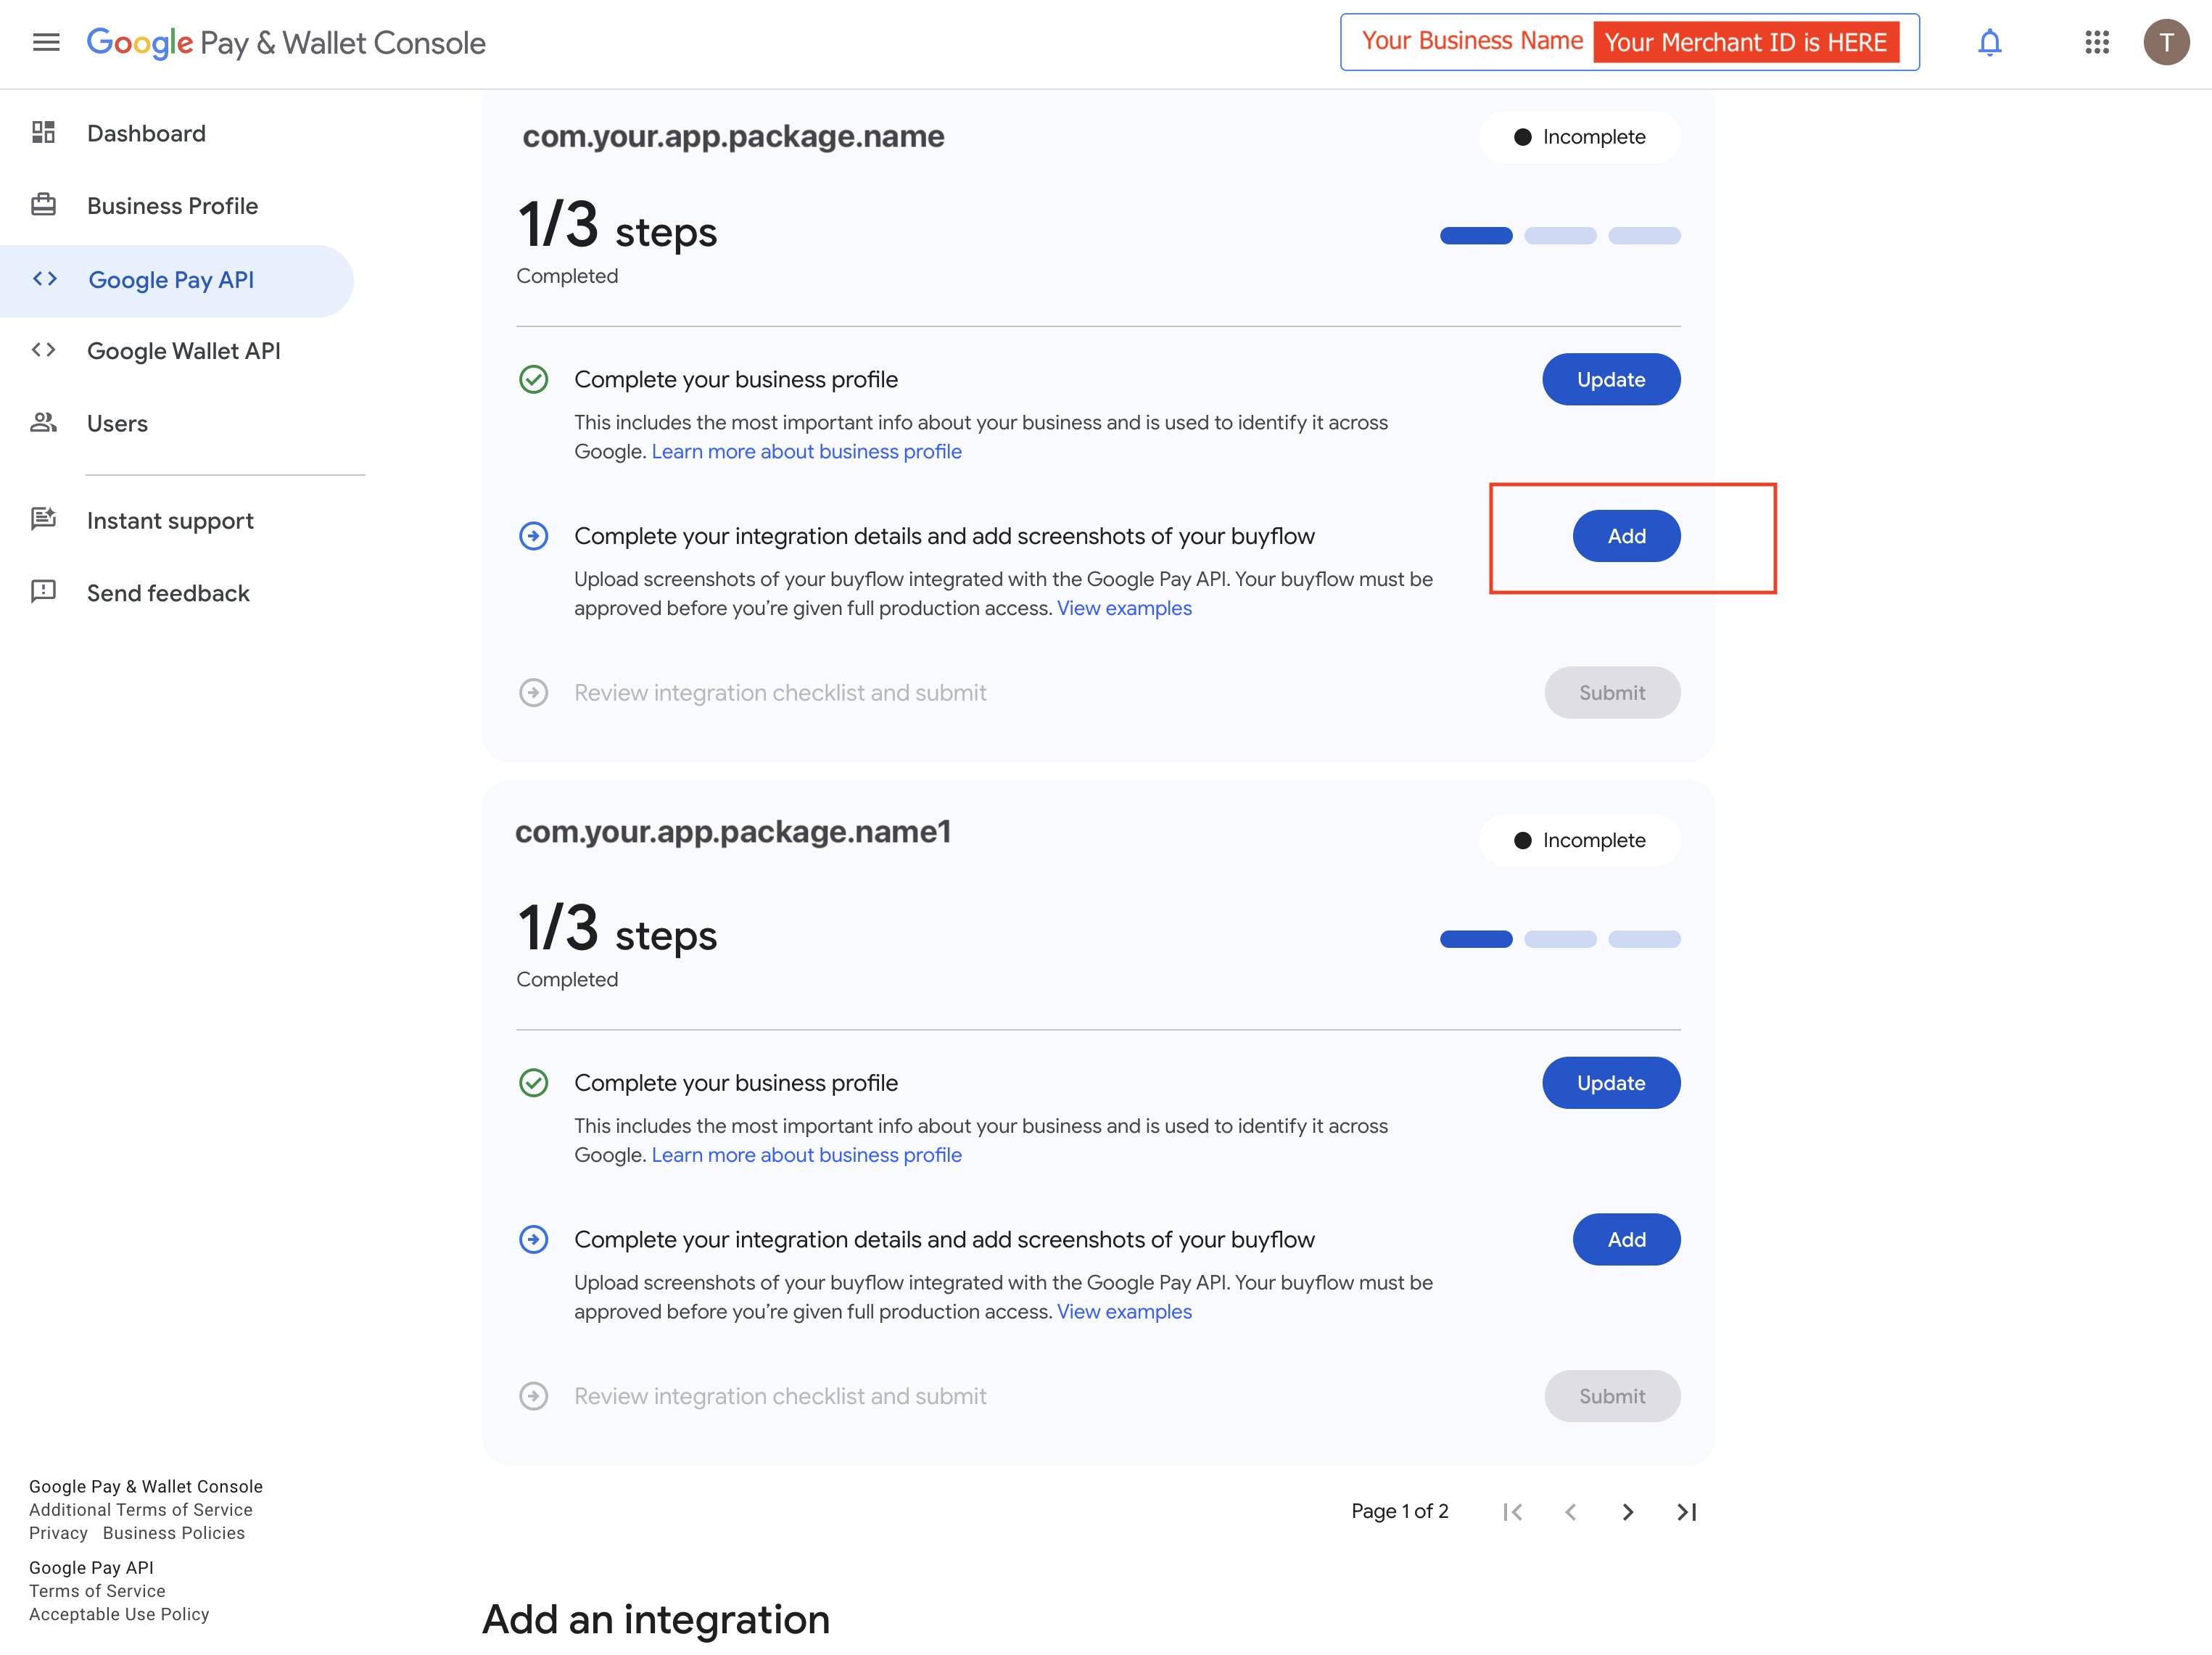Viewport: 2212px width, 1655px height.
Task: Select Google Pay API menu item
Action: coord(171,280)
